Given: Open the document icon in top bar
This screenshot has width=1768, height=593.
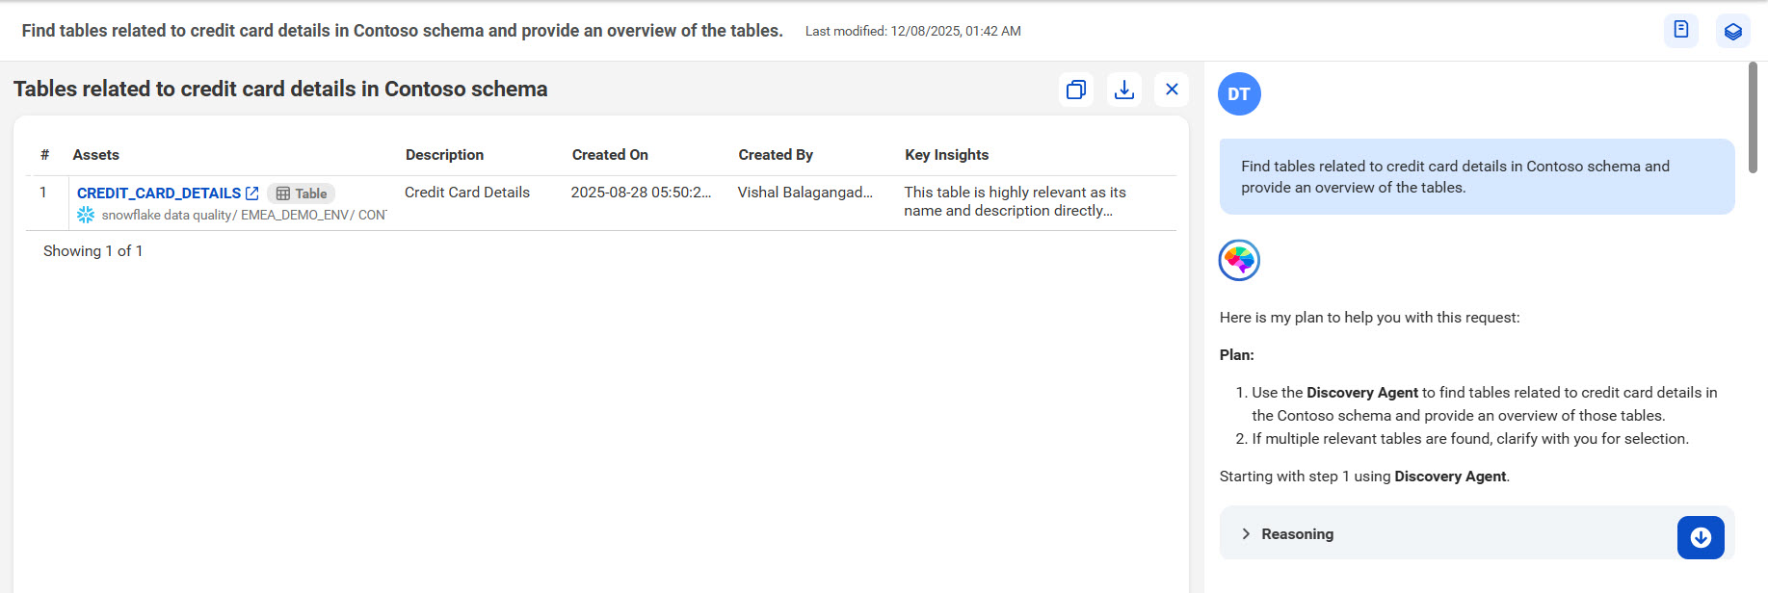Looking at the screenshot, I should (1681, 30).
